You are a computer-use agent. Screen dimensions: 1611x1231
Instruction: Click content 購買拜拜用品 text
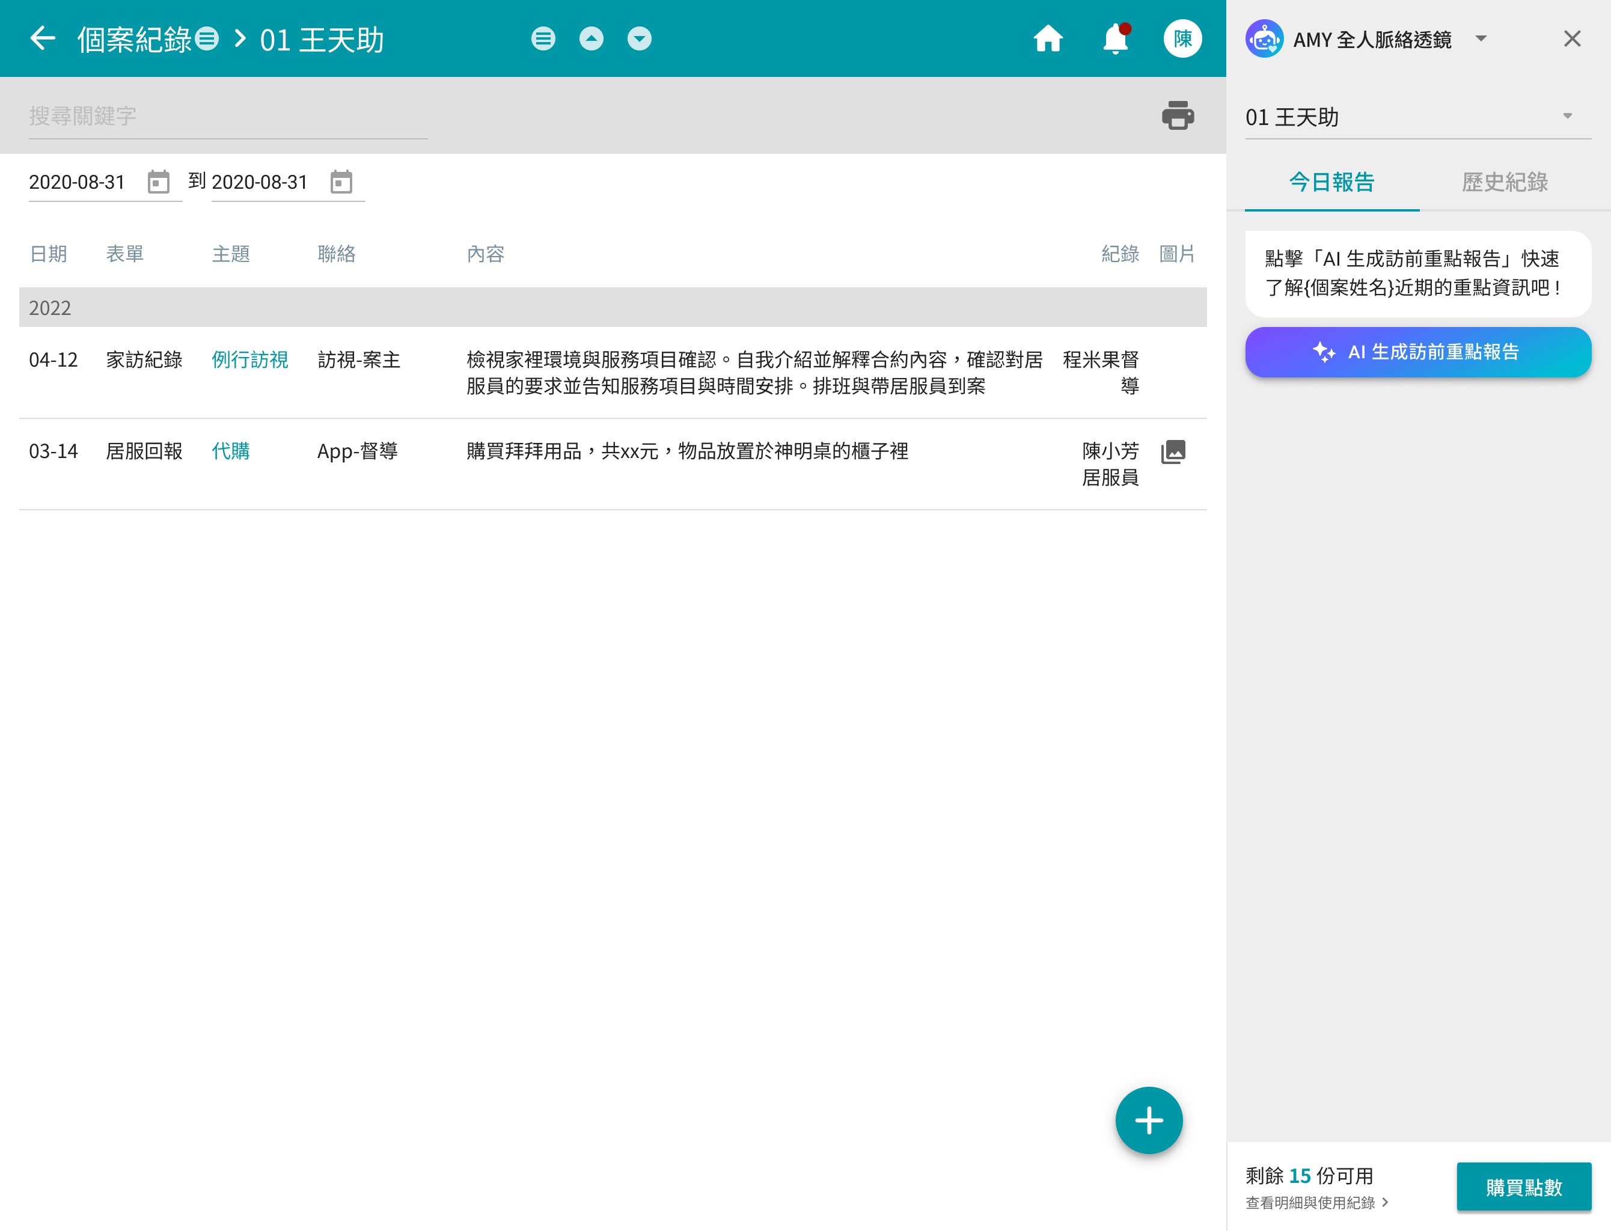click(687, 451)
